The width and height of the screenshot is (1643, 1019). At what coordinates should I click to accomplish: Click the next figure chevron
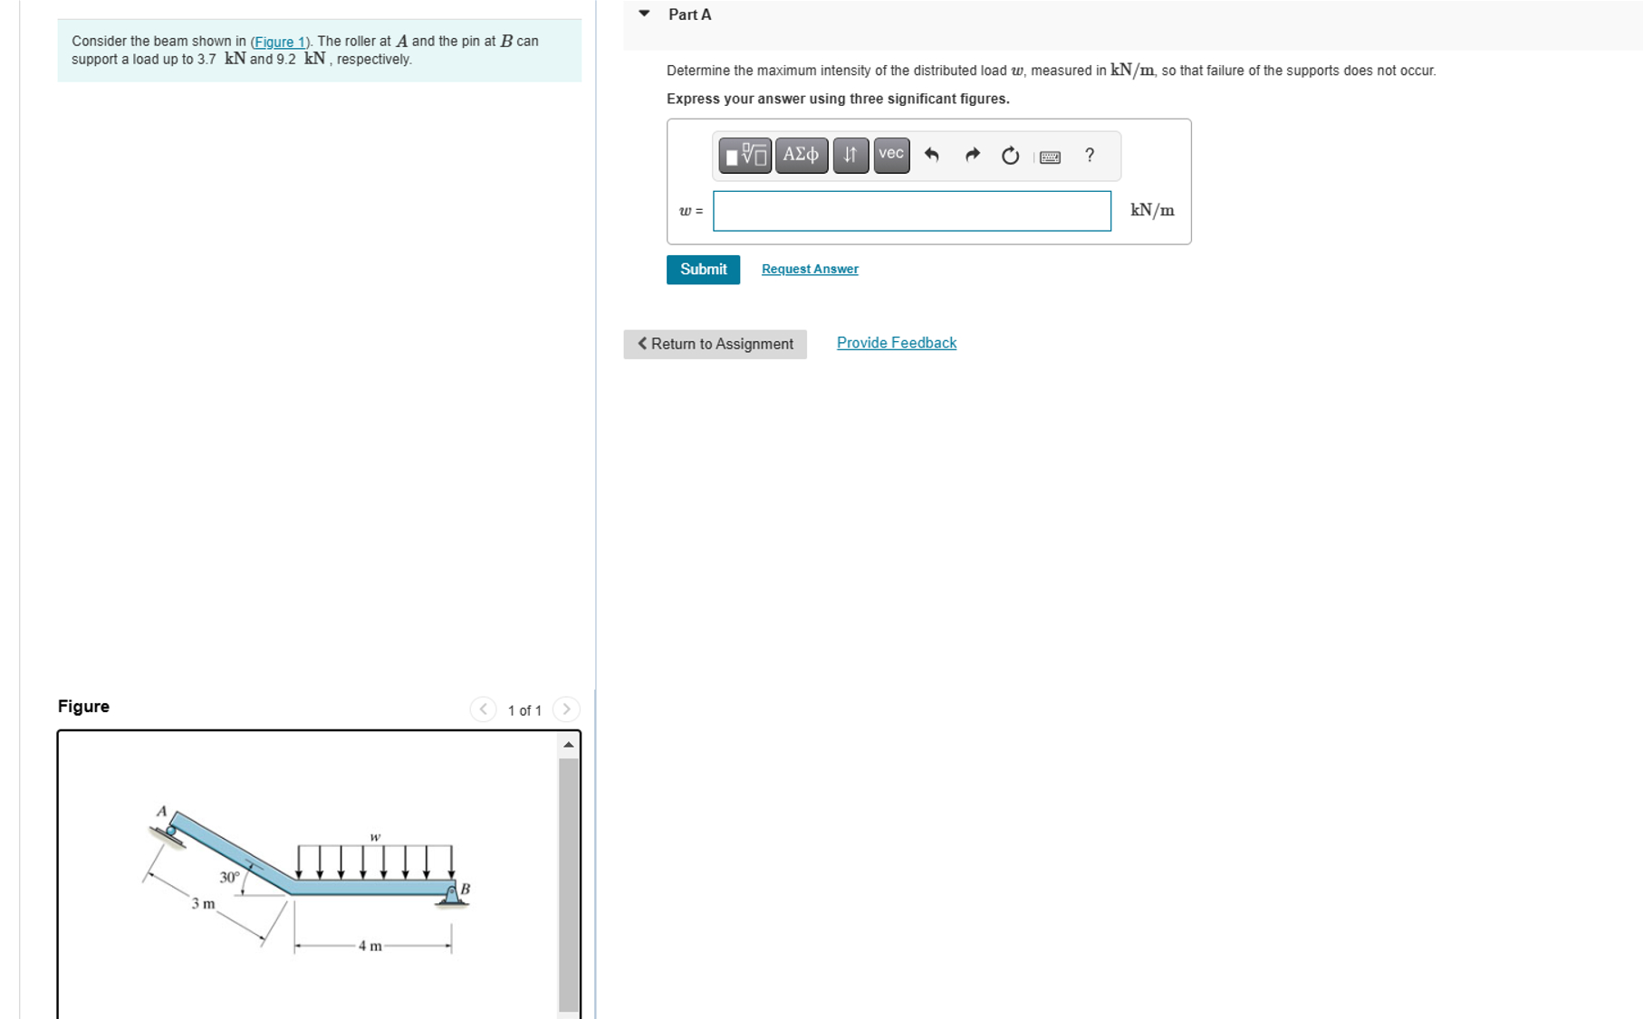click(566, 709)
